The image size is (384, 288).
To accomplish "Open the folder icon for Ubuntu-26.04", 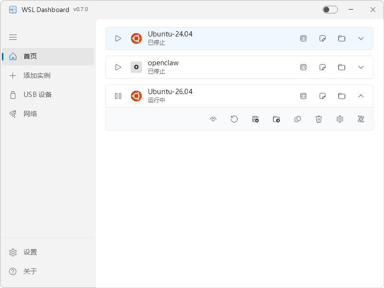I will [342, 96].
